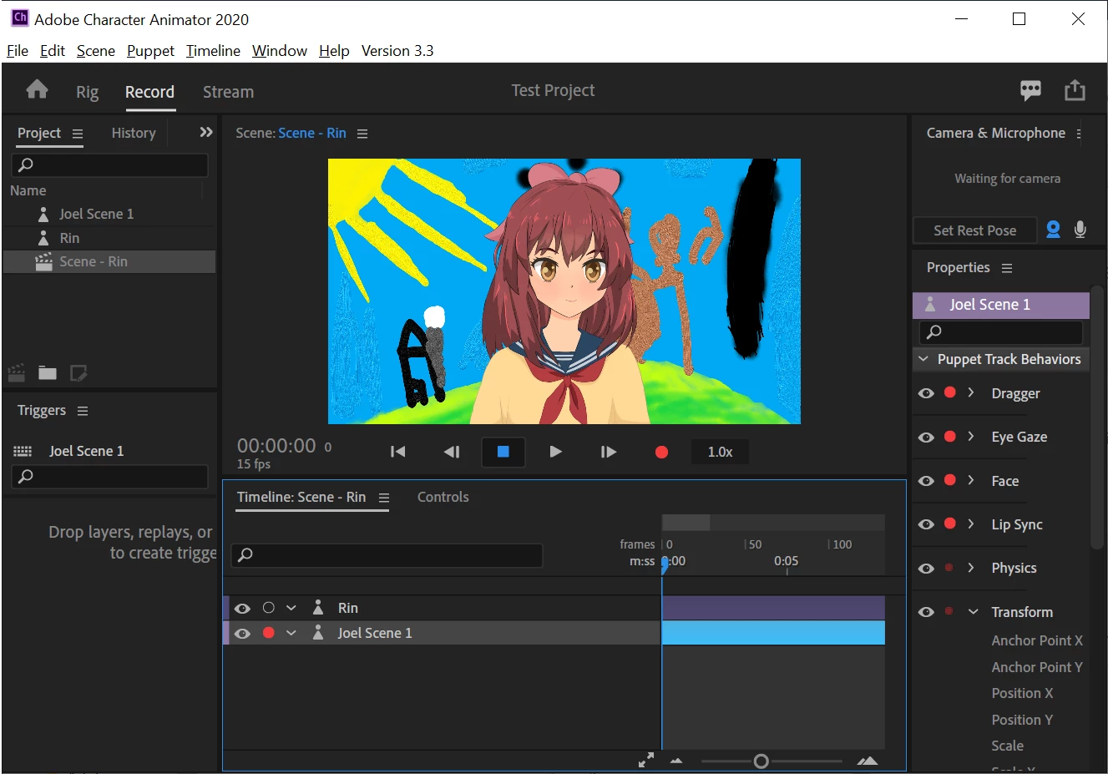Toggle microphone input icon

(x=1080, y=230)
